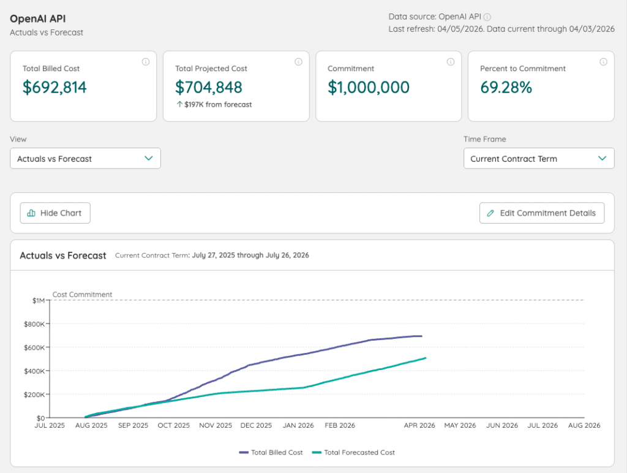The width and height of the screenshot is (627, 473).
Task: Click the Cost Commitment dashed line label
Action: click(x=83, y=295)
